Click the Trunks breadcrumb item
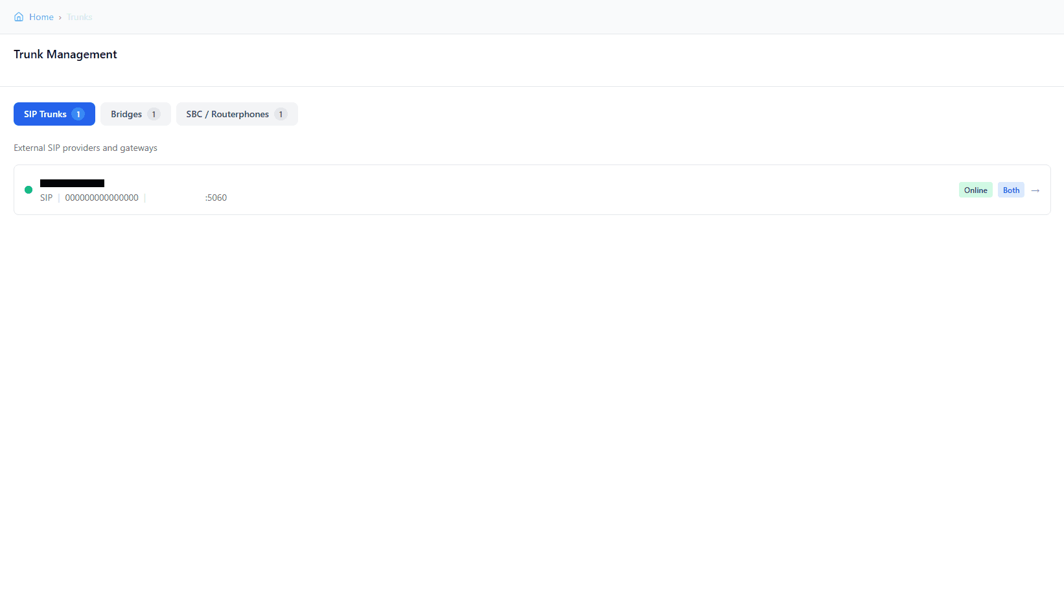This screenshot has width=1064, height=612. [80, 17]
